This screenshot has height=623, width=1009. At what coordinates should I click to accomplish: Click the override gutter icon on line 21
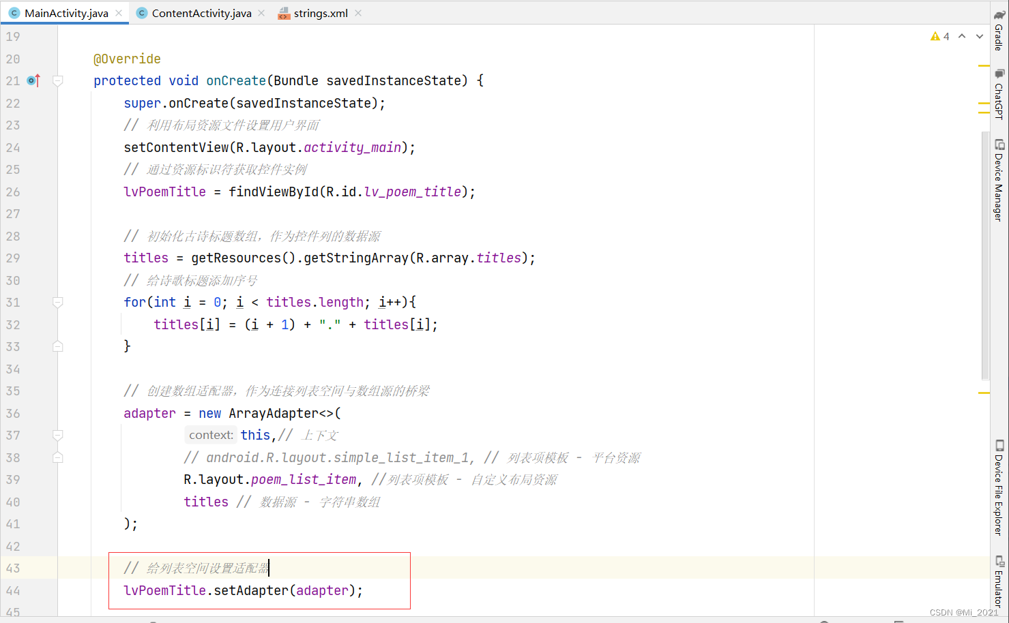coord(33,80)
